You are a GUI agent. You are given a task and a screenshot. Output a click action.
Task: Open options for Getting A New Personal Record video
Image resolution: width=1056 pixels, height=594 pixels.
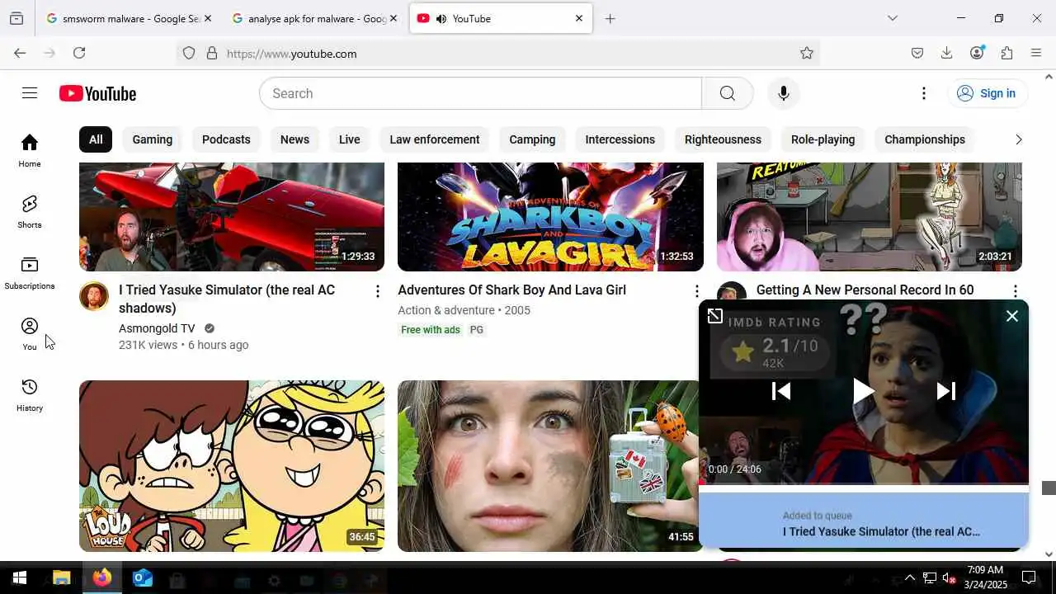coord(1015,291)
